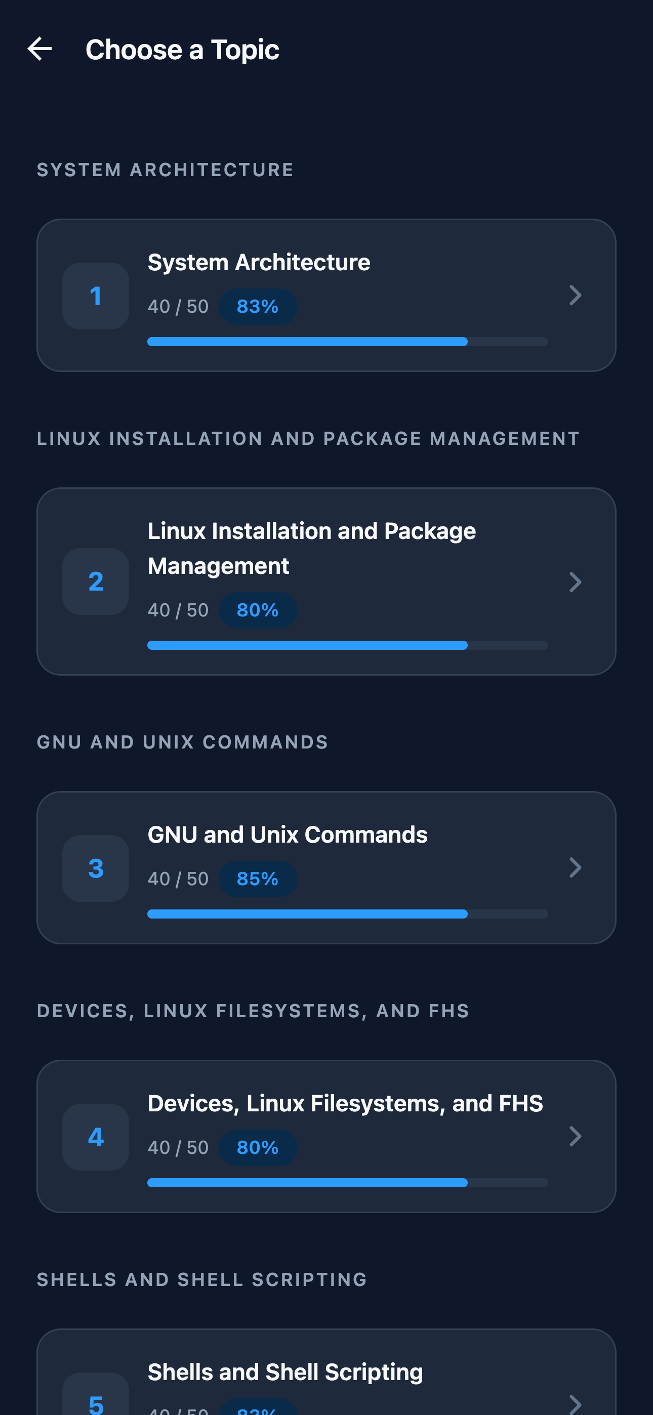Image resolution: width=653 pixels, height=1415 pixels.
Task: Tap the number 1 topic badge
Action: tap(96, 296)
